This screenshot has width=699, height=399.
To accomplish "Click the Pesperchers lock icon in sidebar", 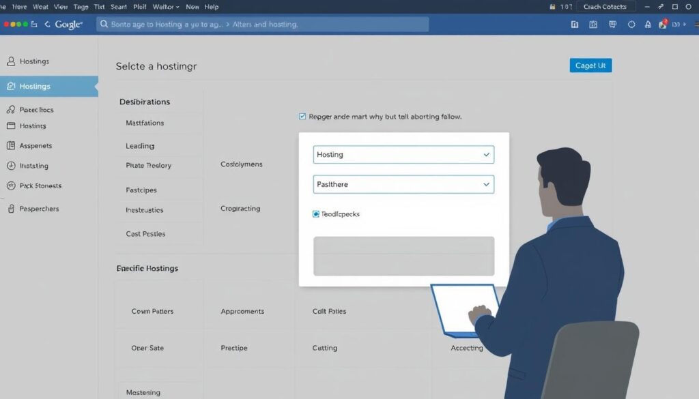I will click(x=11, y=209).
